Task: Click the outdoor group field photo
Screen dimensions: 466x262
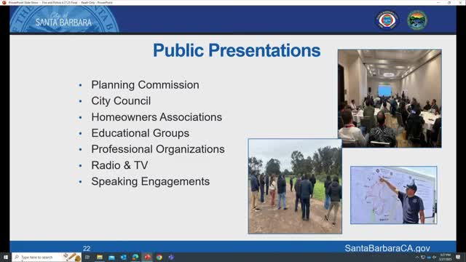Action: pyautogui.click(x=295, y=186)
